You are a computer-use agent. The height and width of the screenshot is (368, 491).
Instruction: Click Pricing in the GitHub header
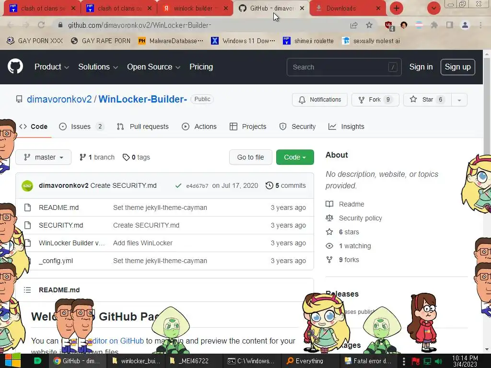click(201, 67)
